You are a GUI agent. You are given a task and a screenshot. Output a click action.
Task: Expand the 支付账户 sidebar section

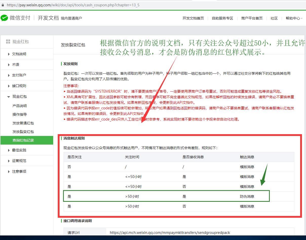(19, 75)
